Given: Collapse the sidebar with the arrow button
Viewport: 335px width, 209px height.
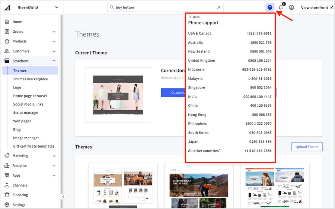Looking at the screenshot, I should (x=63, y=197).
